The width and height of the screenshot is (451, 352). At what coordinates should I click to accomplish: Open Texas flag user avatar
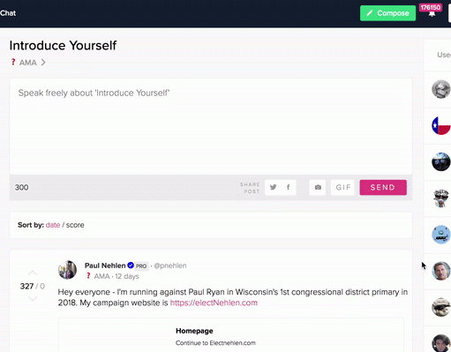(440, 126)
